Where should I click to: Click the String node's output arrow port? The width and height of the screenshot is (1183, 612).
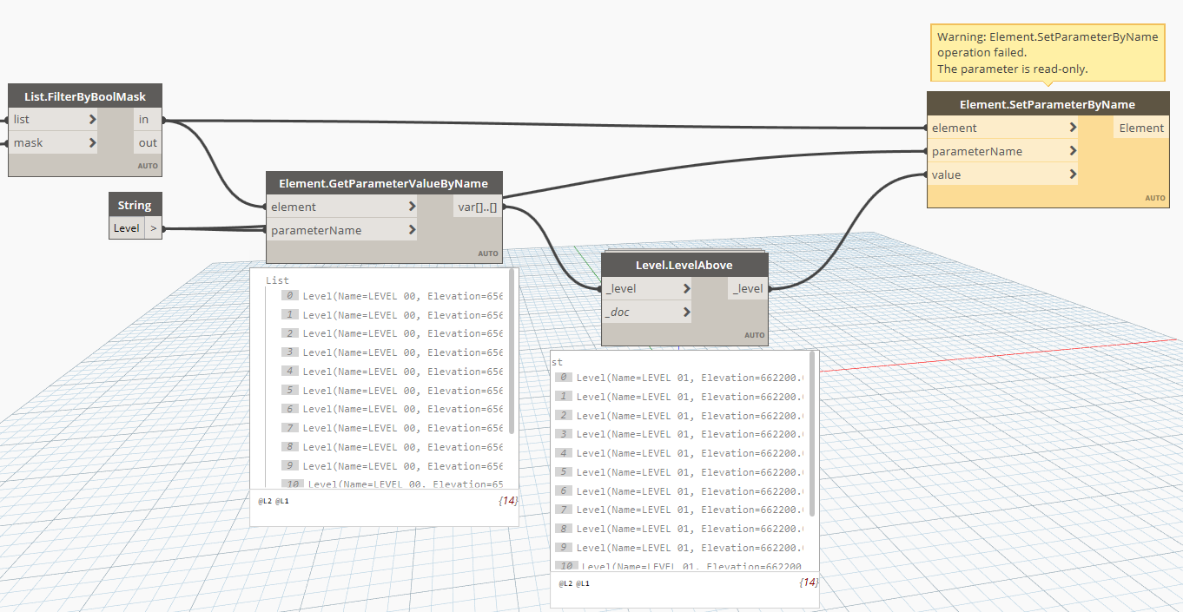click(153, 228)
